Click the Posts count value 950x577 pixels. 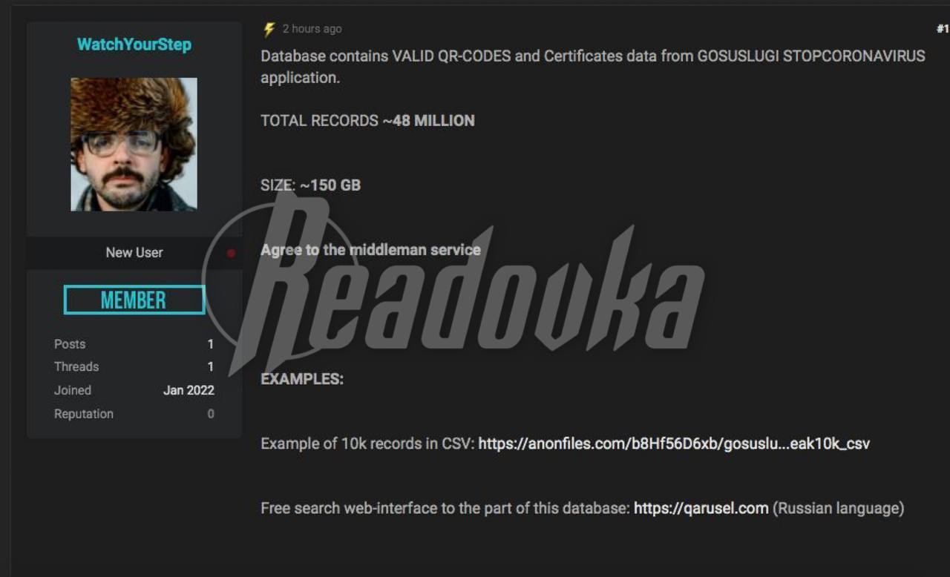click(211, 344)
